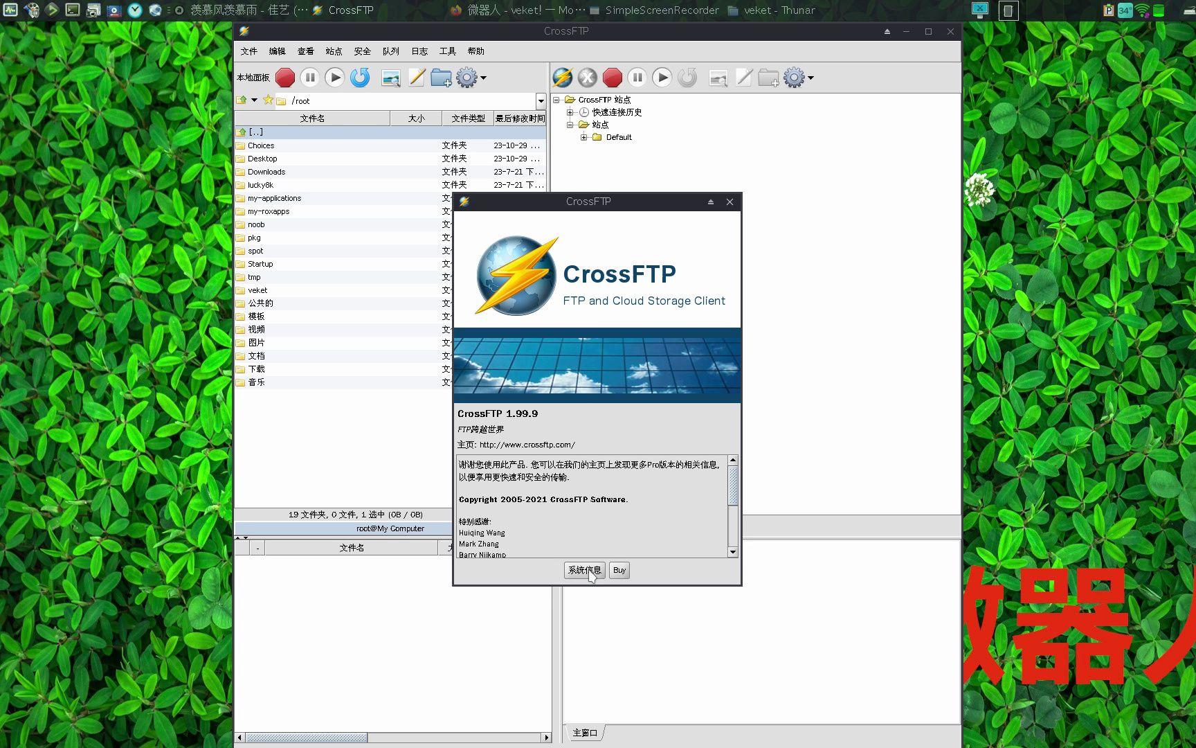Open the crossftp.com homepage link
The height and width of the screenshot is (748, 1196).
pyautogui.click(x=527, y=445)
